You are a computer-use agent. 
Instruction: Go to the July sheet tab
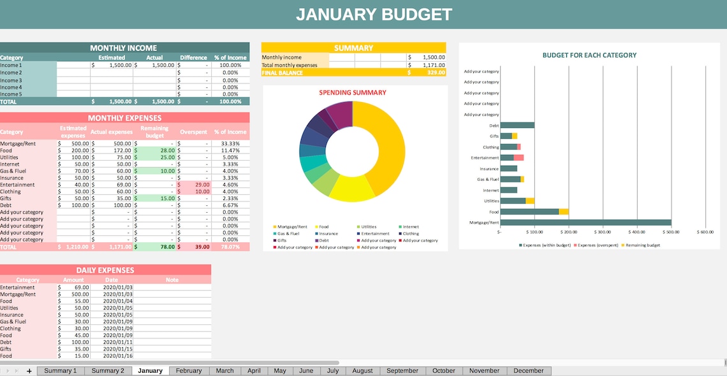(333, 371)
